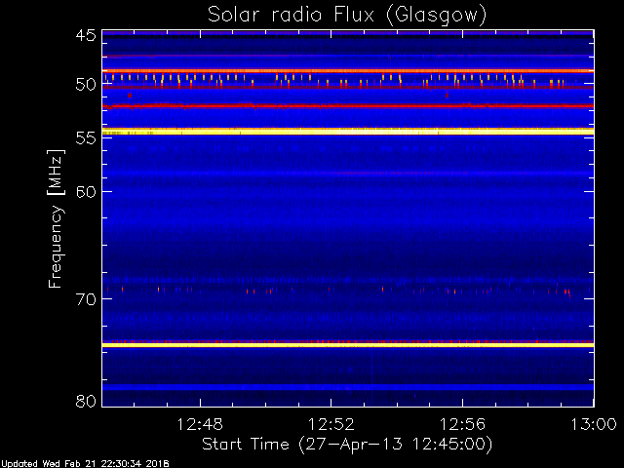
Task: Click the 13:00 time tick label
Action: pos(594,425)
